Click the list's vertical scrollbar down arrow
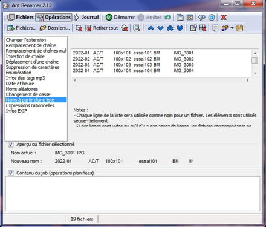The height and width of the screenshot is (227, 266). (x=255, y=73)
